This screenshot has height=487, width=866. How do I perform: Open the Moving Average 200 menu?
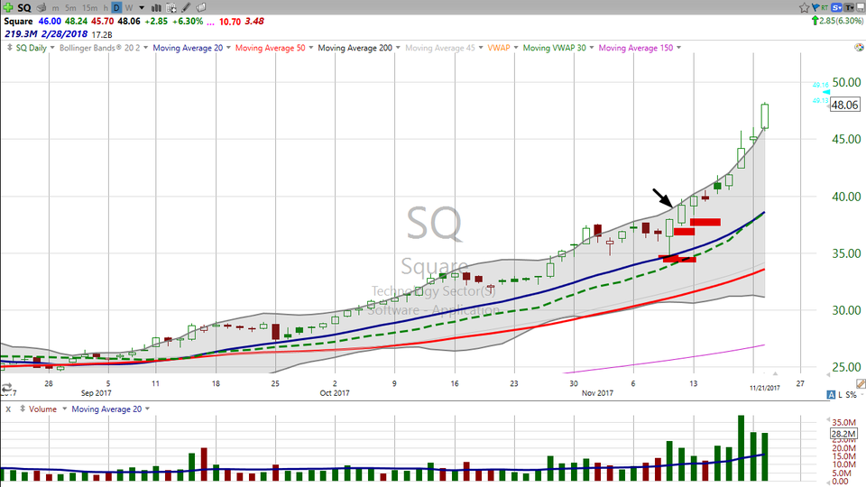tap(358, 48)
